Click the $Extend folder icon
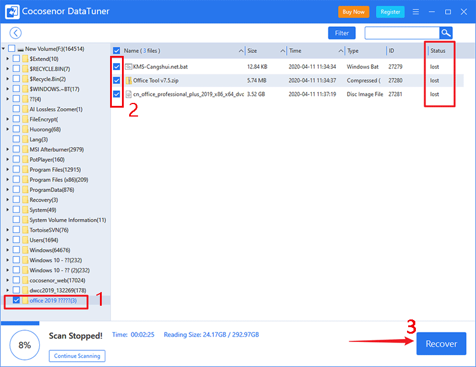This screenshot has height=367, width=476. tap(25, 59)
